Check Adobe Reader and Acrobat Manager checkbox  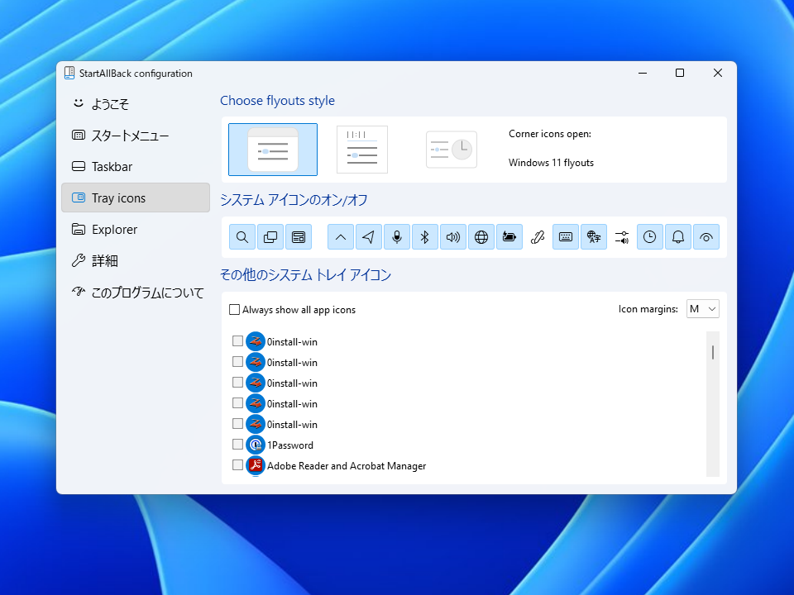(x=237, y=465)
